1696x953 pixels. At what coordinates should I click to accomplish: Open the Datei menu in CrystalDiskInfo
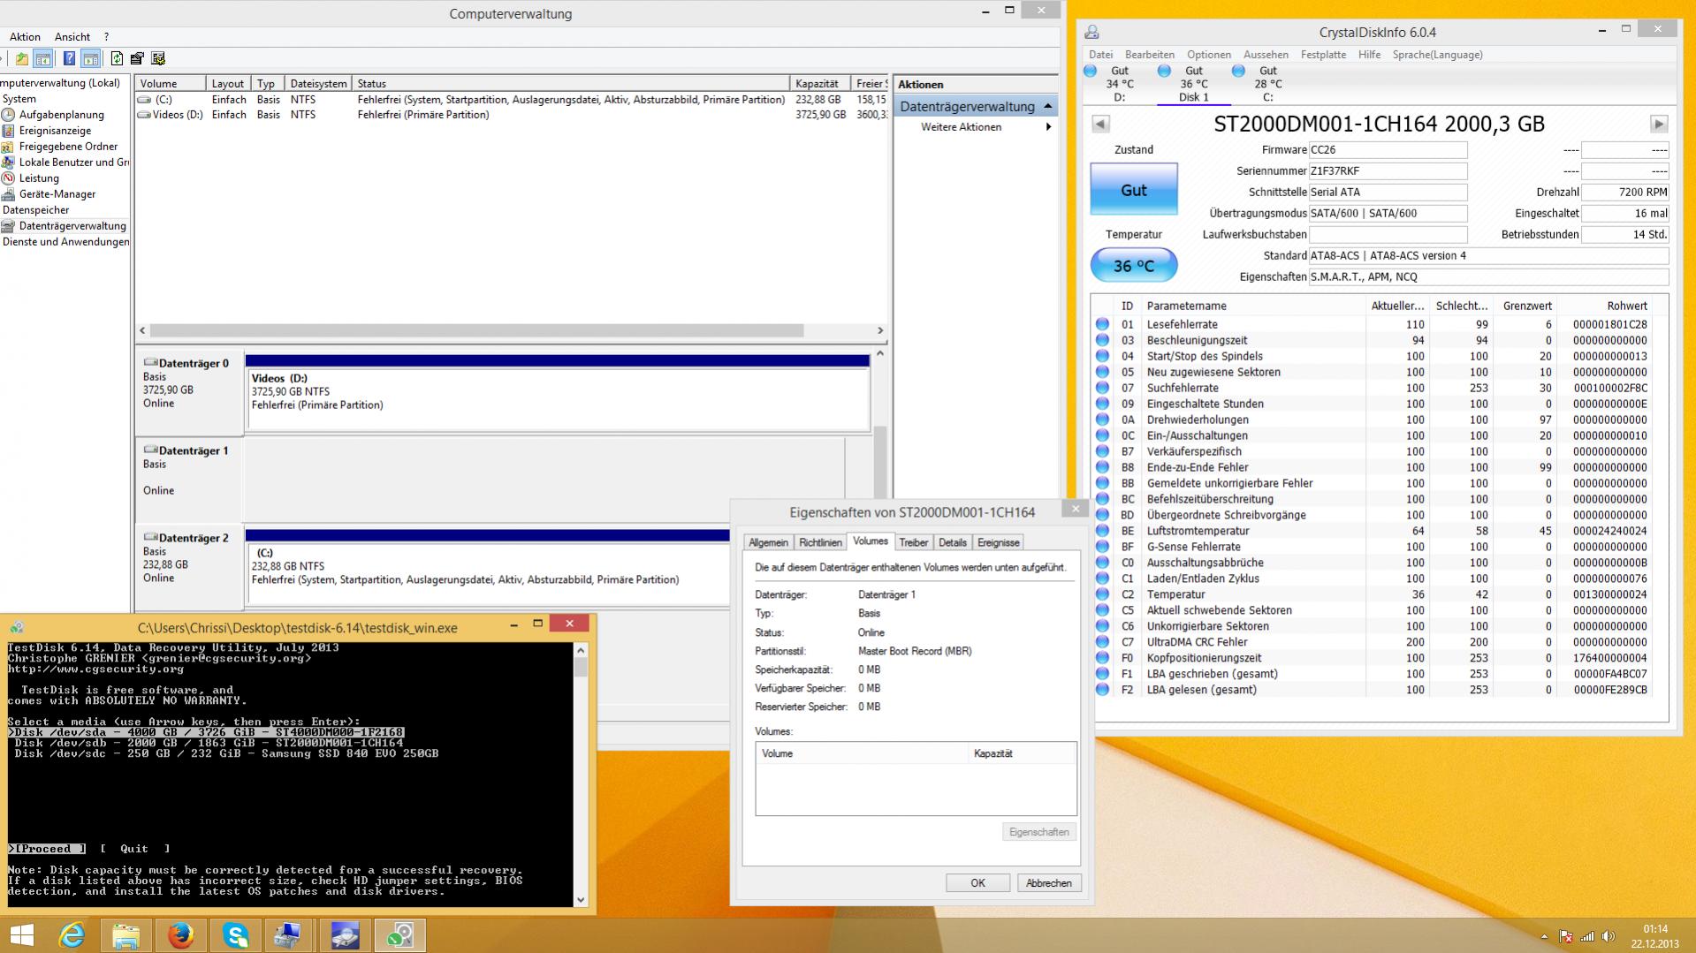1101,55
